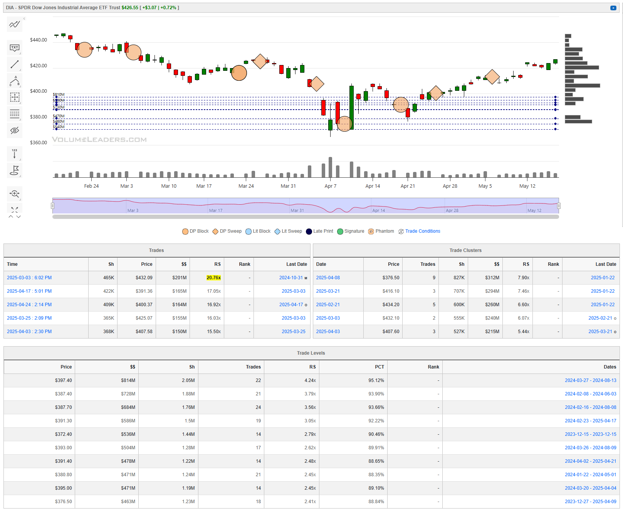Select the 123 vertical counter tool
This screenshot has height=512, width=623.
pyautogui.click(x=15, y=153)
